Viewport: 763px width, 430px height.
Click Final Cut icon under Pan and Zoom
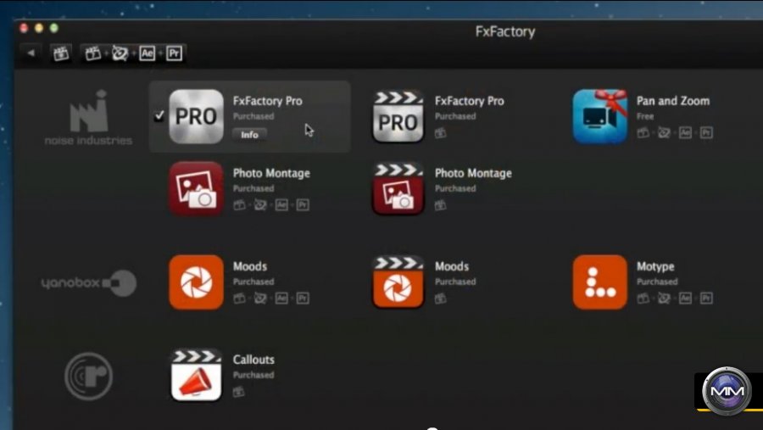tap(643, 132)
